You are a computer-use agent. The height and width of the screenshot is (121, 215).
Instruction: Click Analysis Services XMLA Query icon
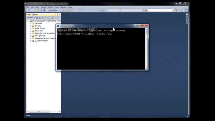(69, 10)
